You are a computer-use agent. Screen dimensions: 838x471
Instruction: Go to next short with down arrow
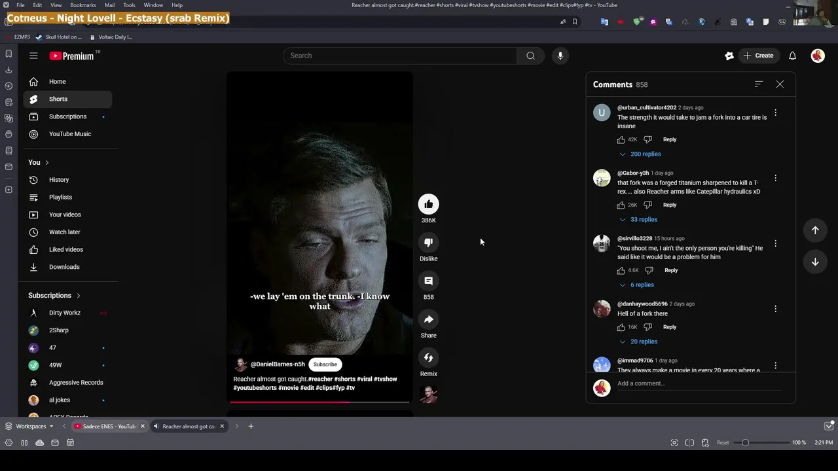tap(815, 262)
